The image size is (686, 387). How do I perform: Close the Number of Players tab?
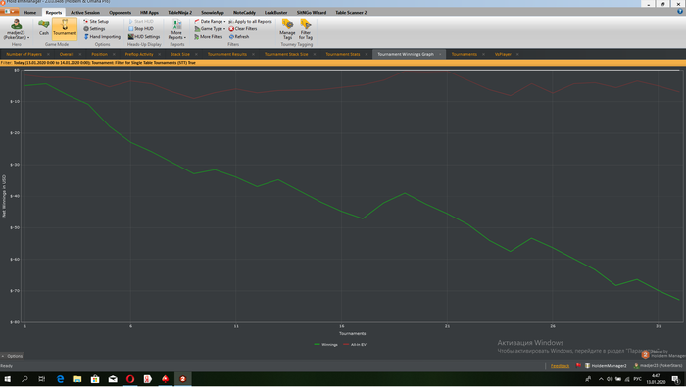tap(48, 54)
